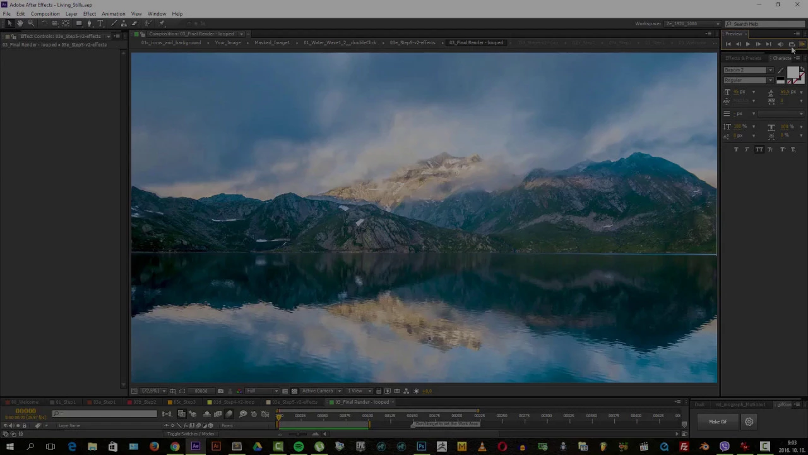Viewport: 808px width, 455px height.
Task: Toggle Faux Bold in Character panel
Action: click(736, 149)
